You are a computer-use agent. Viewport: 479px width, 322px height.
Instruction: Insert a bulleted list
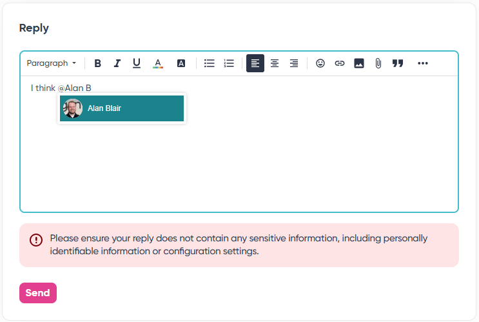point(209,63)
